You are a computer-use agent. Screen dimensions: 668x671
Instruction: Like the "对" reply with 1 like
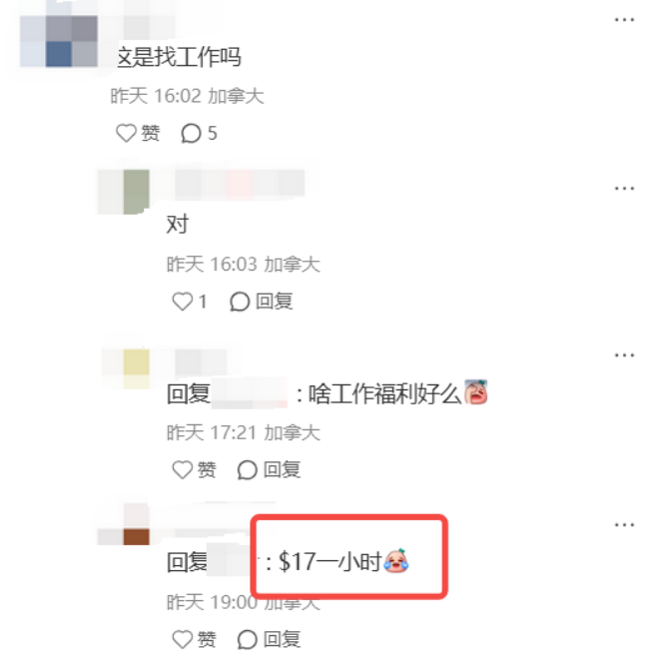(189, 302)
